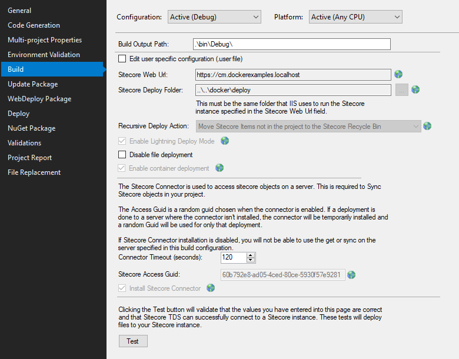Toggle Edit user specific configuration checkbox
The image size is (459, 359).
122,59
